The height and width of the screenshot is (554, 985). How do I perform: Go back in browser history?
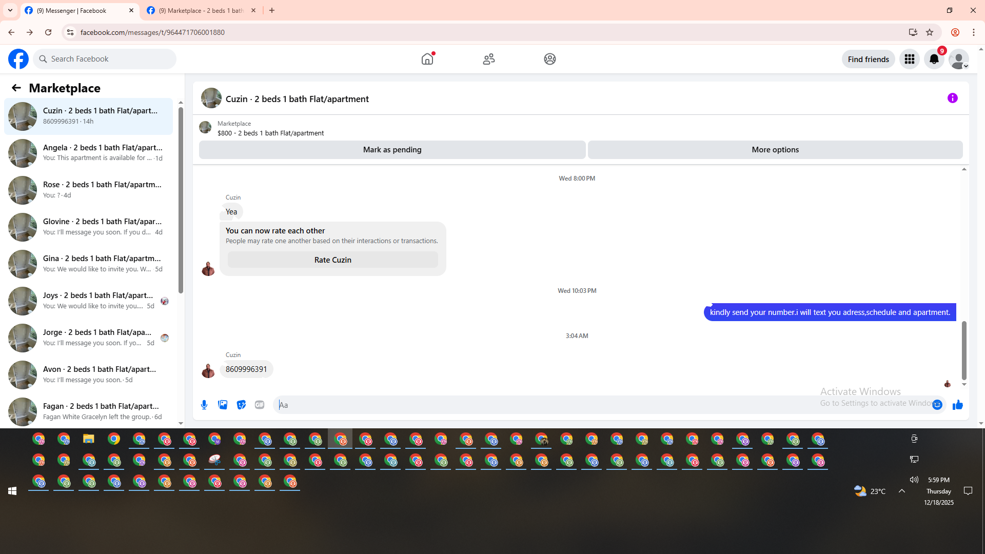(11, 32)
